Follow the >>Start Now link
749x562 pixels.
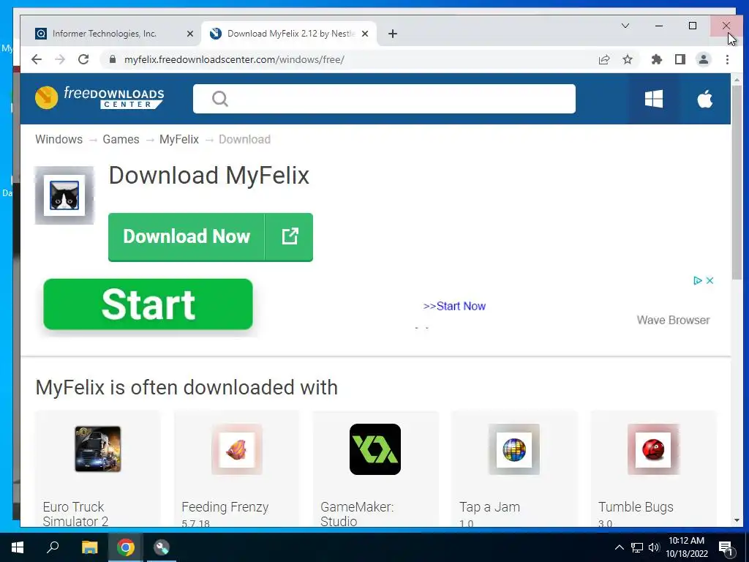[x=454, y=306]
